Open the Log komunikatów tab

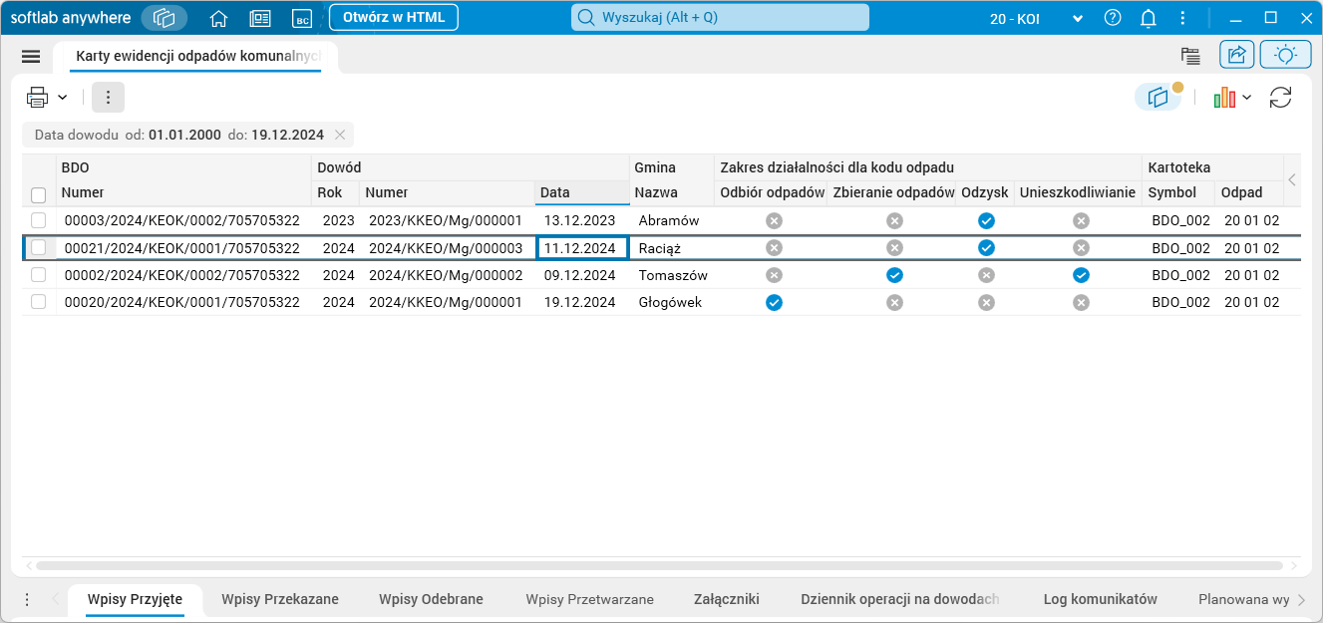coord(1101,599)
